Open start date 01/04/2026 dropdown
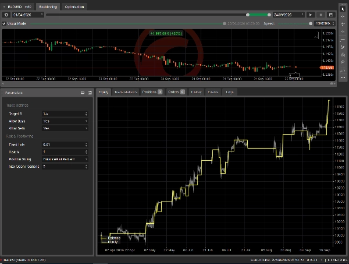The width and height of the screenshot is (349, 264). tap(28, 15)
